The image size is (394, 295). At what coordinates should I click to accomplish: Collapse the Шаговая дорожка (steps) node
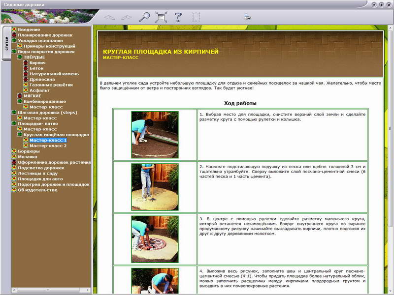click(x=14, y=113)
